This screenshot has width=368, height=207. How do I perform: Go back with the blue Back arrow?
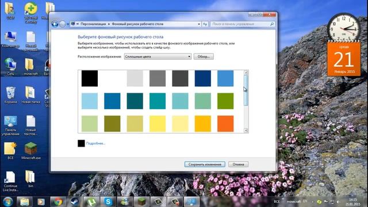coord(55,24)
